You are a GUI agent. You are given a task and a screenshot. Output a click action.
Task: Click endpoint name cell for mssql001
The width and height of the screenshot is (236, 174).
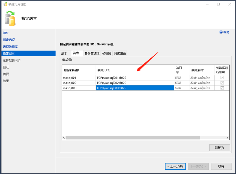pos(202,78)
